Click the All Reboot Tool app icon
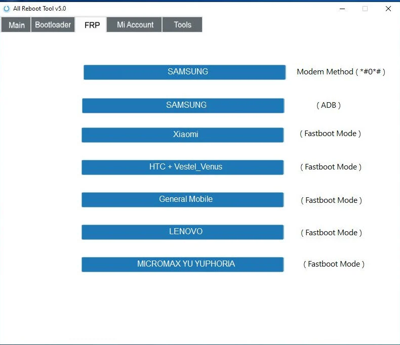 7,9
